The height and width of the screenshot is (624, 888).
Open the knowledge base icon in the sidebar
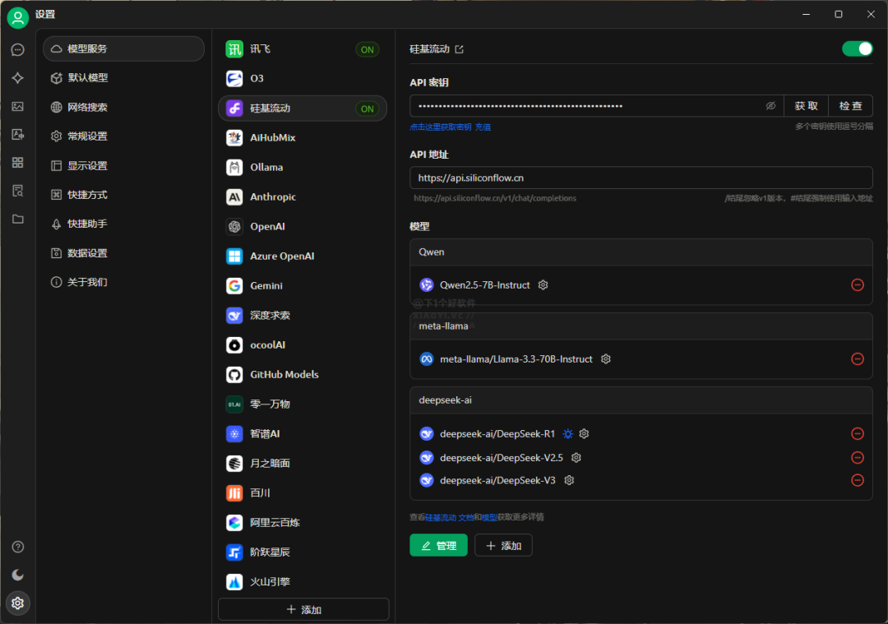(17, 191)
